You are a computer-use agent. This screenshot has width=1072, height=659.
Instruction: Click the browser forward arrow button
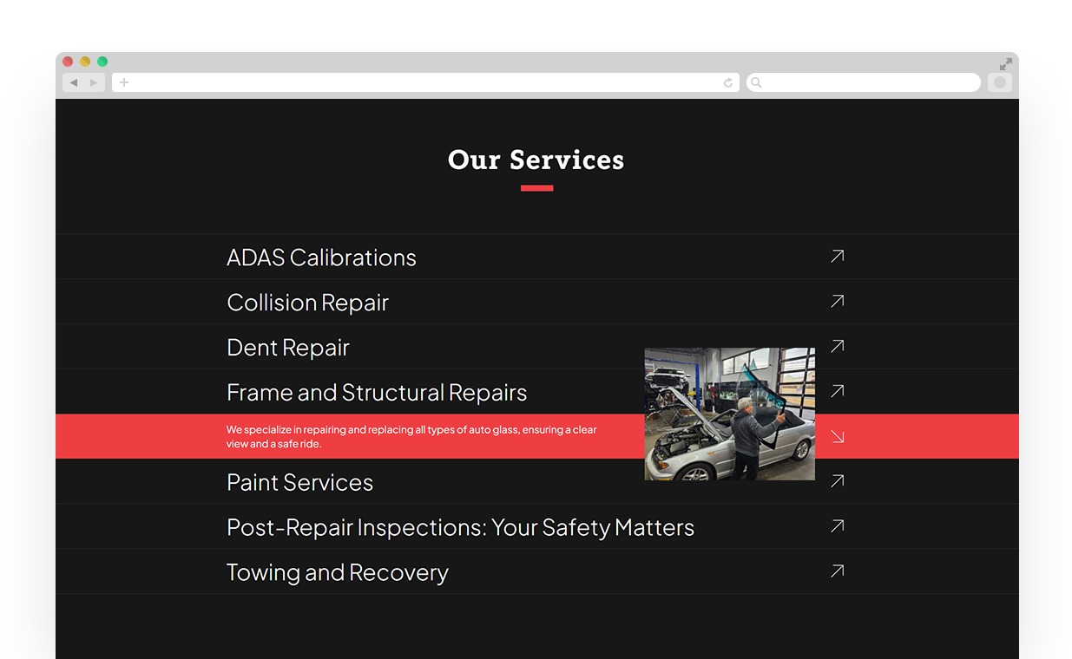coord(94,82)
